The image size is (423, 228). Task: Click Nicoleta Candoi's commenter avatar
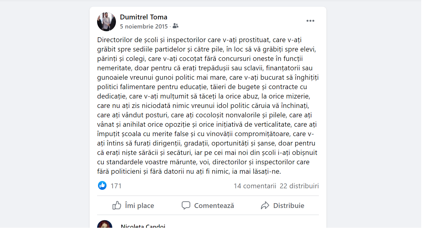coord(105,225)
